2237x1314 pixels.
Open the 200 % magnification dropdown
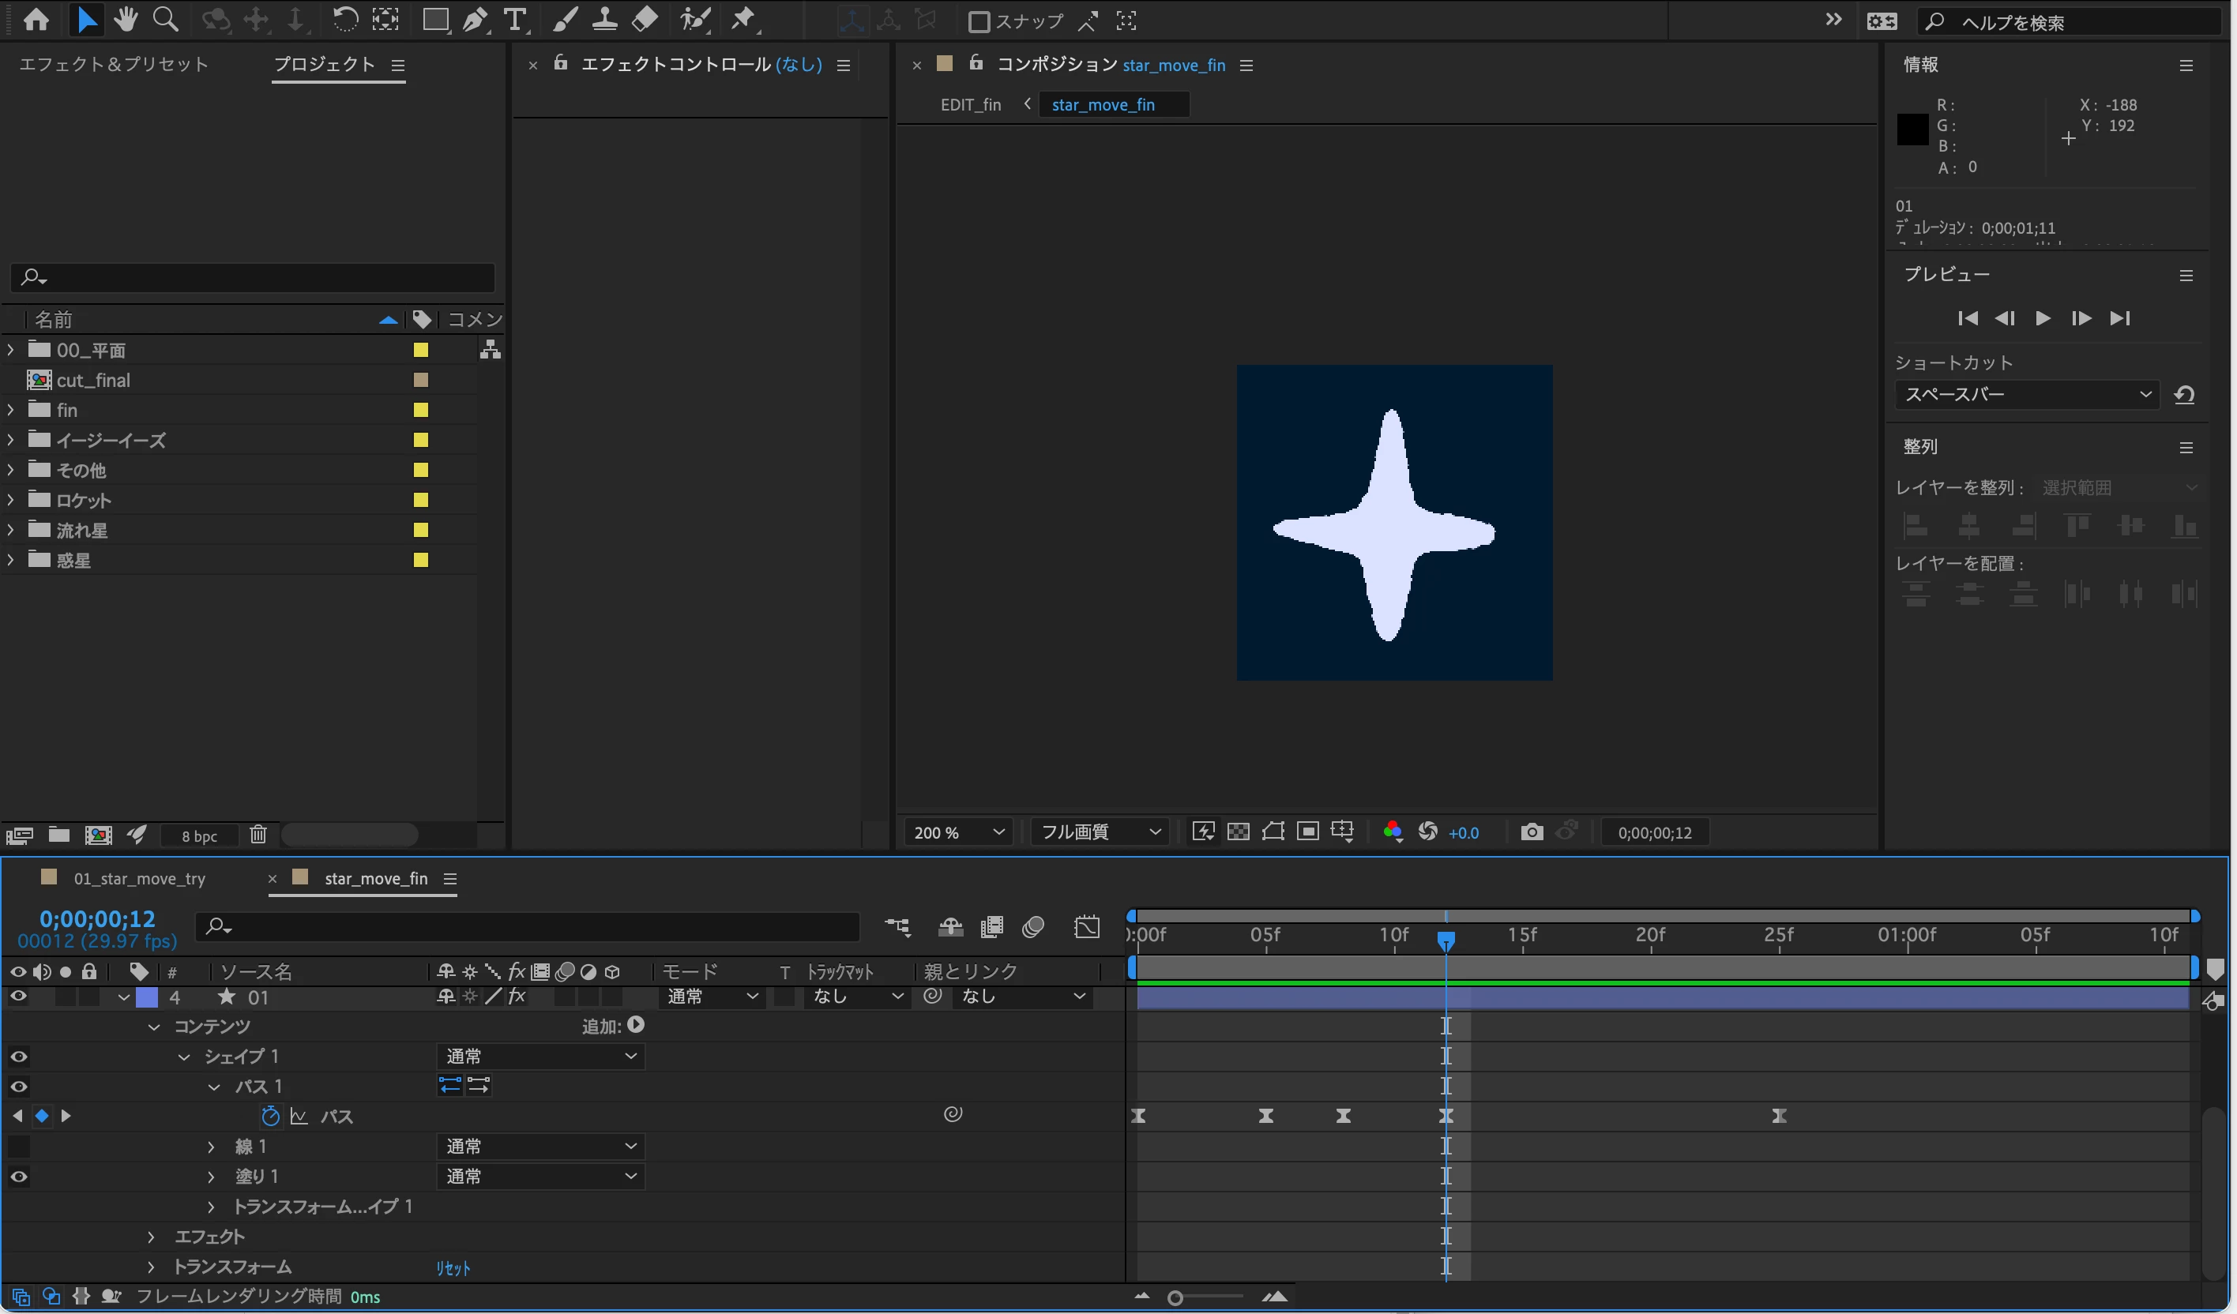click(958, 832)
